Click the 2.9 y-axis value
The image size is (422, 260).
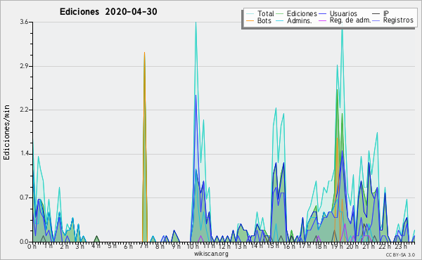pos(24,66)
